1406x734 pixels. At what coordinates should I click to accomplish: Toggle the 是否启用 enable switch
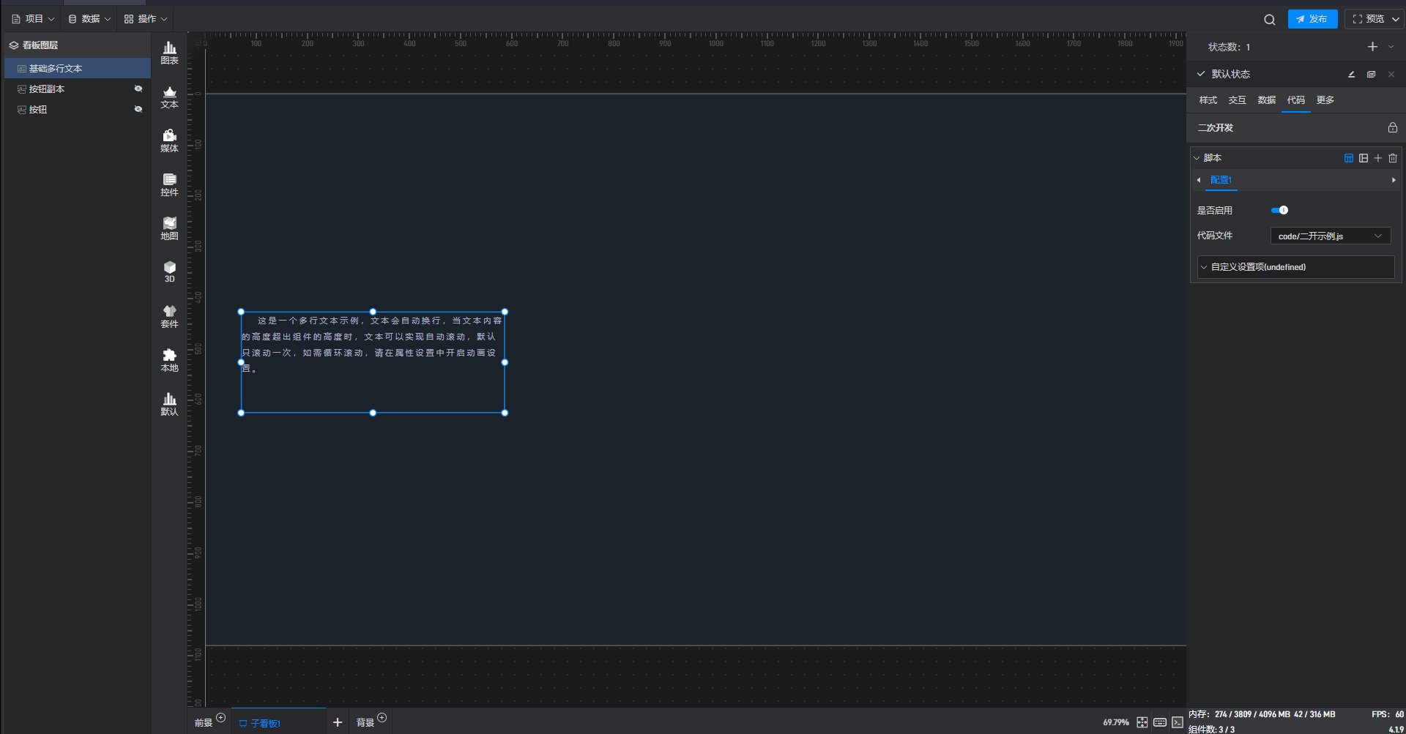coord(1280,210)
